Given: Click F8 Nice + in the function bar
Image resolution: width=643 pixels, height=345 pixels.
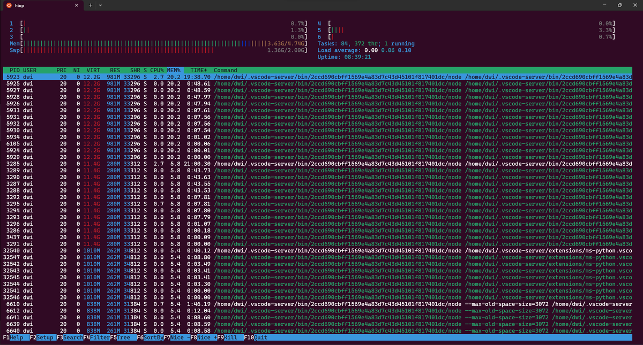Looking at the screenshot, I should 204,338.
